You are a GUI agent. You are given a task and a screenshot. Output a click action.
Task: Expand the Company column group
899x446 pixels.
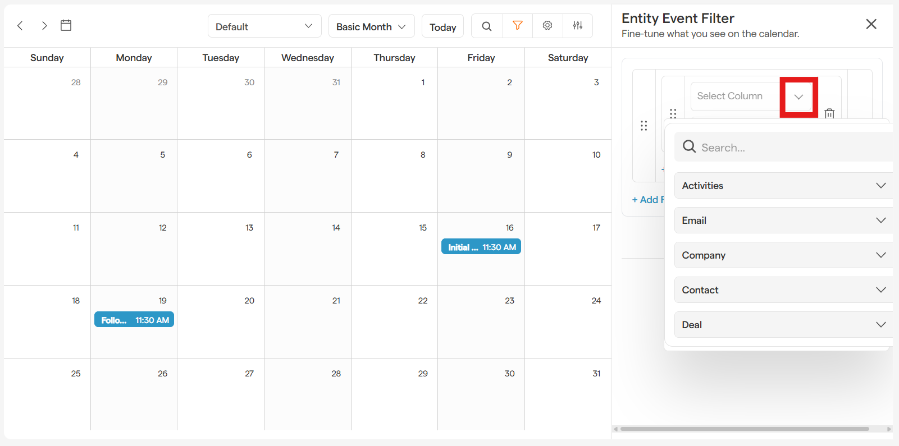point(783,255)
